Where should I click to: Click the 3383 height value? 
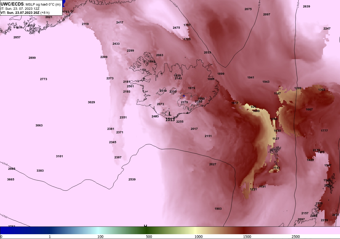(40, 171)
